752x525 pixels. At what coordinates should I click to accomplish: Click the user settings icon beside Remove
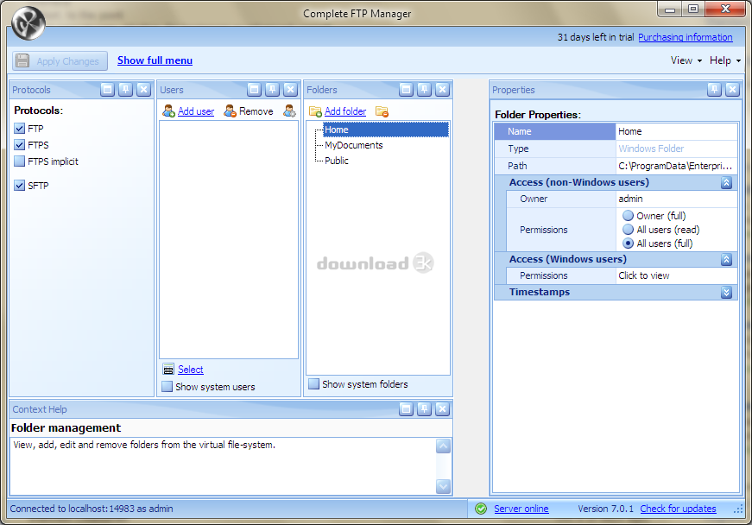point(289,111)
